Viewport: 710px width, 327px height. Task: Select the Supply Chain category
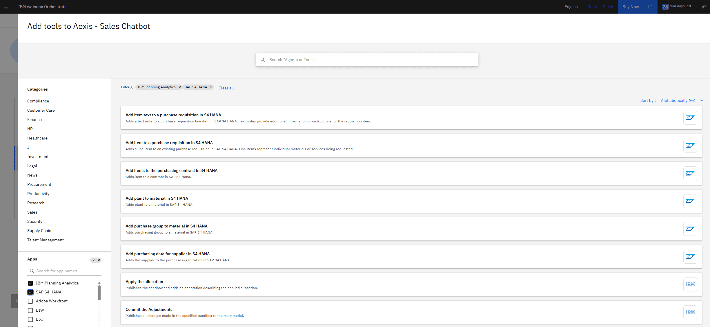39,231
